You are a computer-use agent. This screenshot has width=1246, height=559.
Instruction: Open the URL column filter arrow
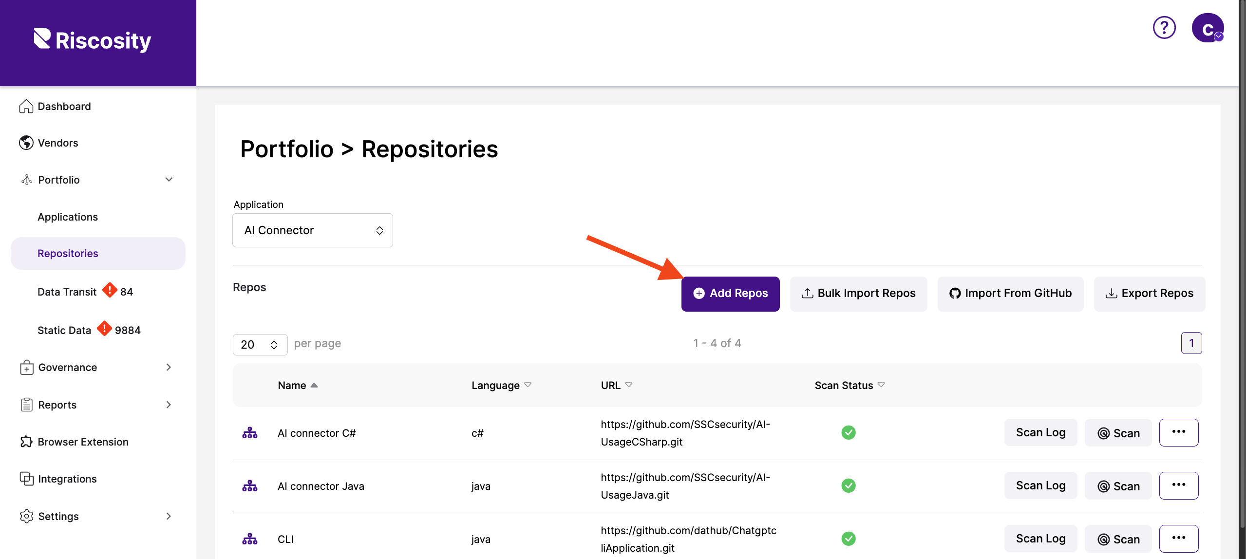[x=629, y=385]
